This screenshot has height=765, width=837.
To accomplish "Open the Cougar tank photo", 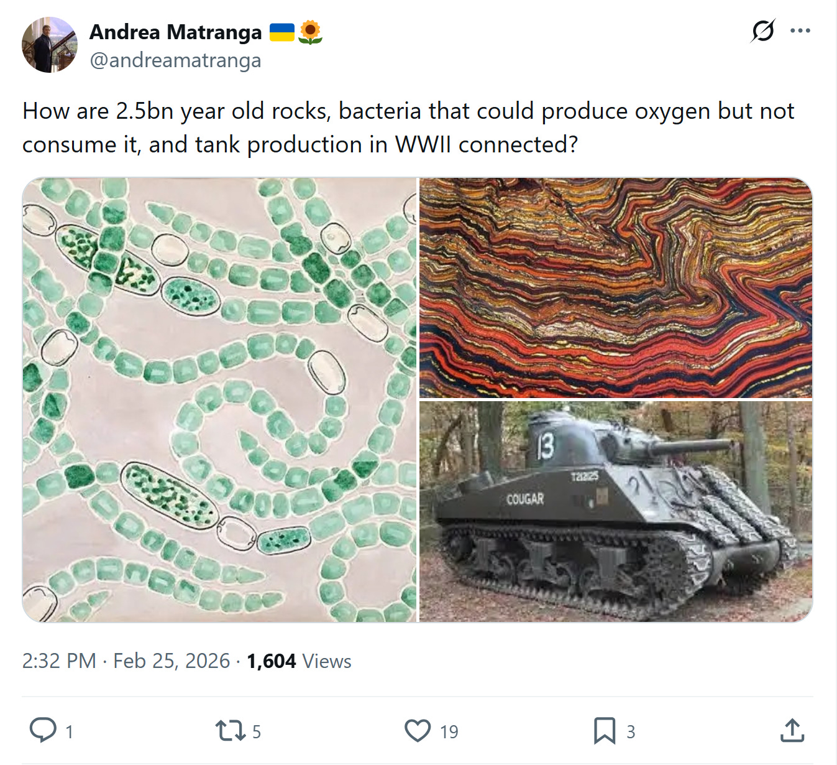I will [x=616, y=511].
